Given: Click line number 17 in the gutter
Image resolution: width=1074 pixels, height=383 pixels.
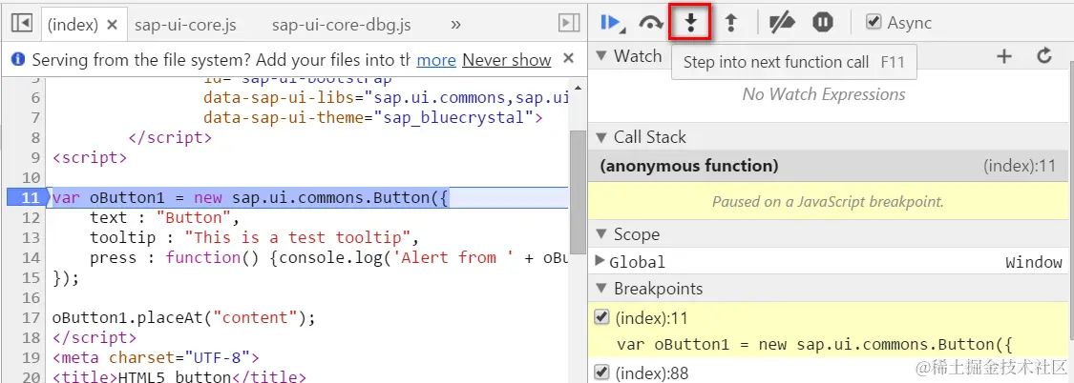Looking at the screenshot, I should point(32,318).
